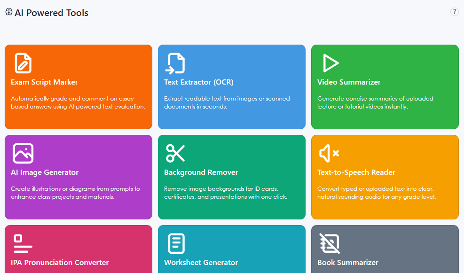Screen dimensions: 464x273
Task: Open the help question mark button
Action: pyautogui.click(x=454, y=11)
